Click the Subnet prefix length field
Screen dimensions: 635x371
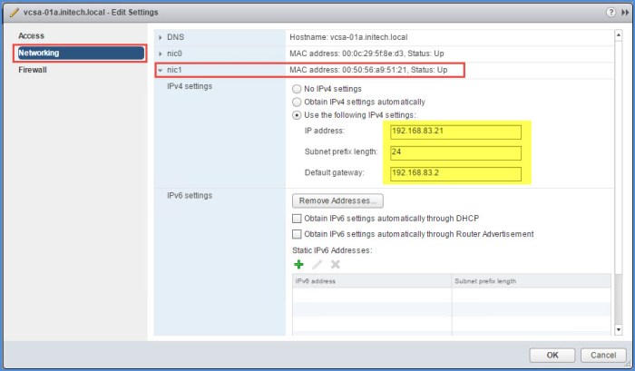tap(455, 152)
